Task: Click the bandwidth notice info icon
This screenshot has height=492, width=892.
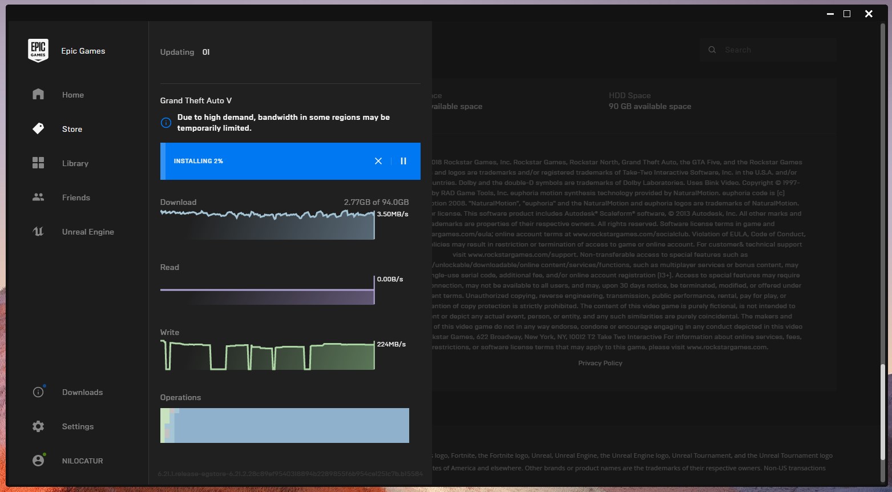Action: (166, 123)
